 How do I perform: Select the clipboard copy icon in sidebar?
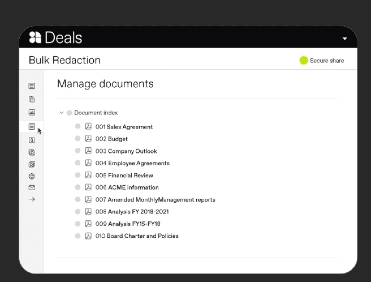tap(32, 99)
